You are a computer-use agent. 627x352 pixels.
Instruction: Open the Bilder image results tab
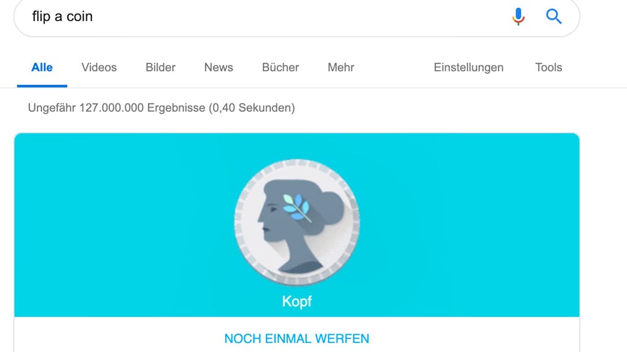pyautogui.click(x=160, y=67)
